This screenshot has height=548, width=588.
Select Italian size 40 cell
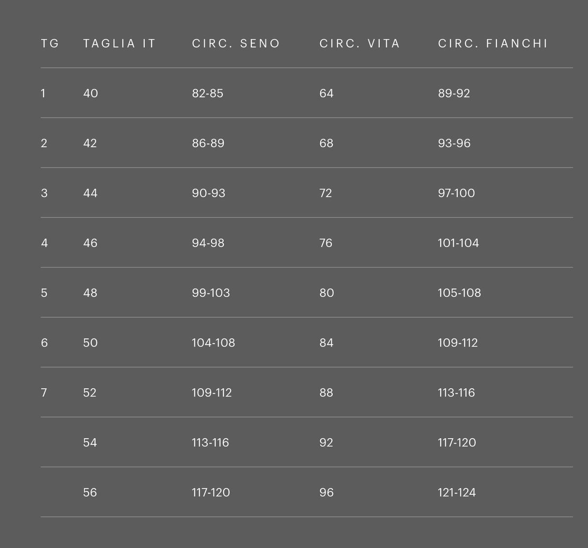tap(91, 93)
